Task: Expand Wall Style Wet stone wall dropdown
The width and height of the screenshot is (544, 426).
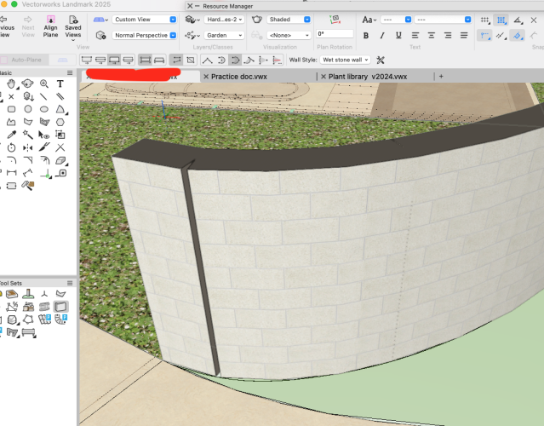Action: click(345, 60)
